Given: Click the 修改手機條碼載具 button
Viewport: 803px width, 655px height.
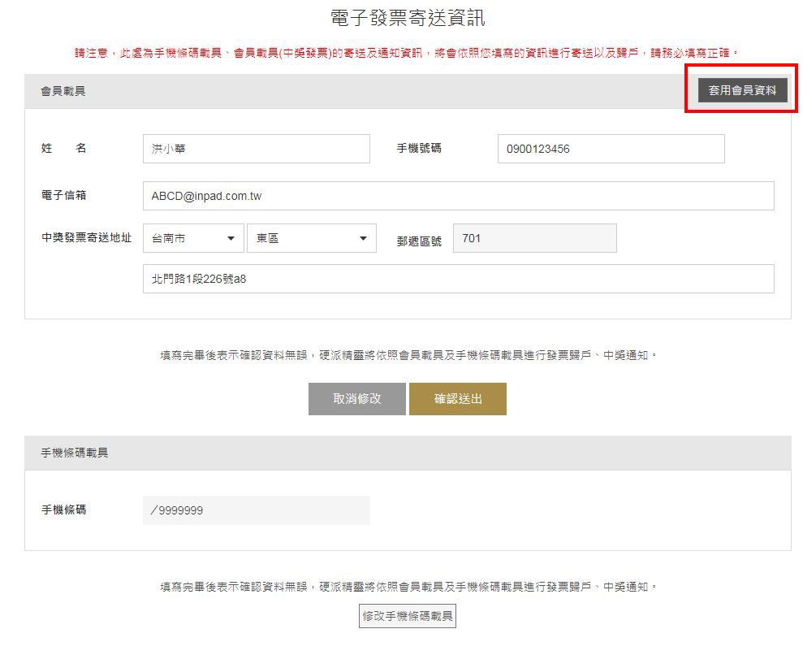Looking at the screenshot, I should pos(407,616).
